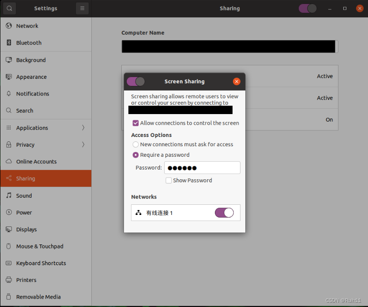Check the Show Password checkbox

click(169, 181)
